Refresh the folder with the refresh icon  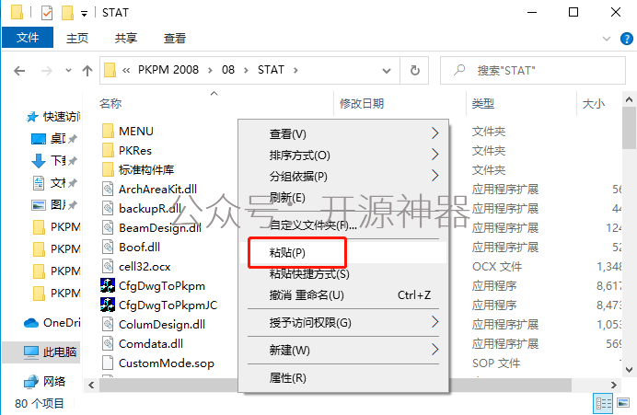tap(415, 71)
